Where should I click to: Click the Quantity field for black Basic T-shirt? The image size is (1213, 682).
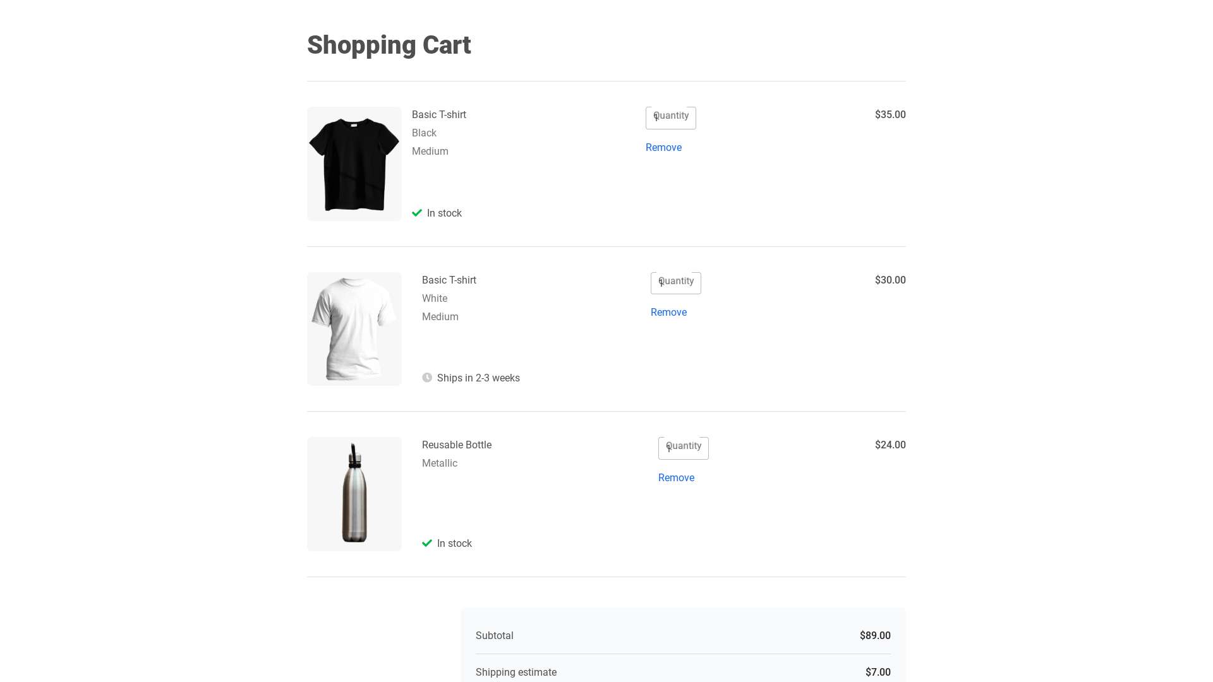click(x=670, y=117)
